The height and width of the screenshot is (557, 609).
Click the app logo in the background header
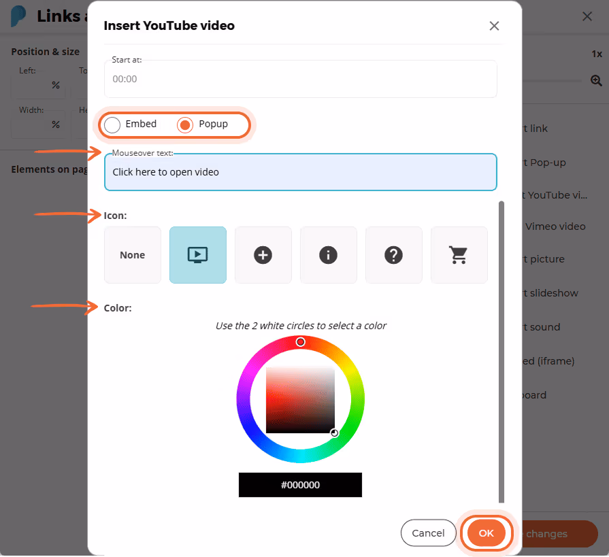tap(18, 16)
